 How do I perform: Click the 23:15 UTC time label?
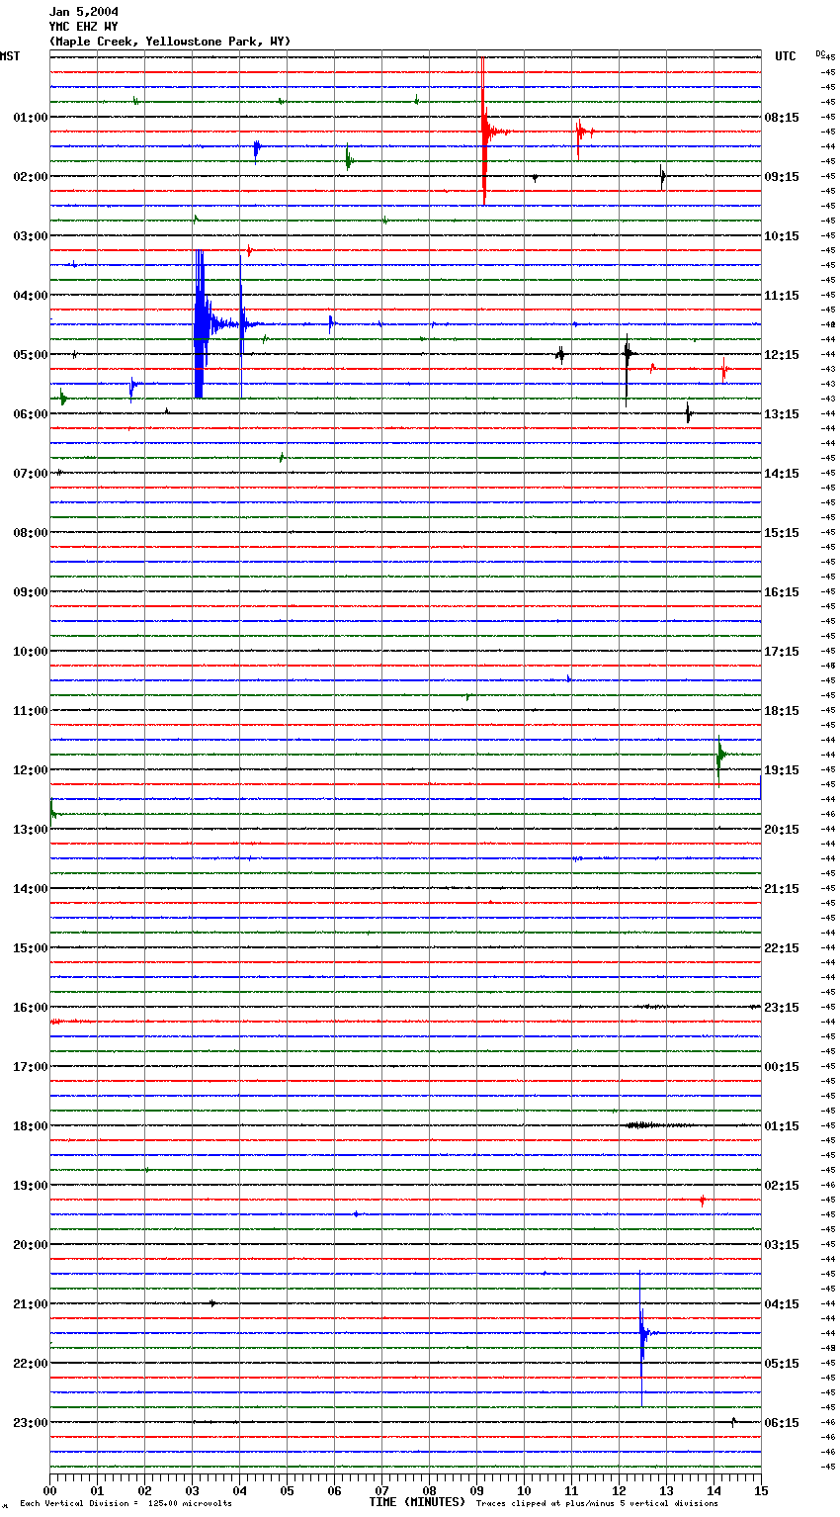[782, 1008]
